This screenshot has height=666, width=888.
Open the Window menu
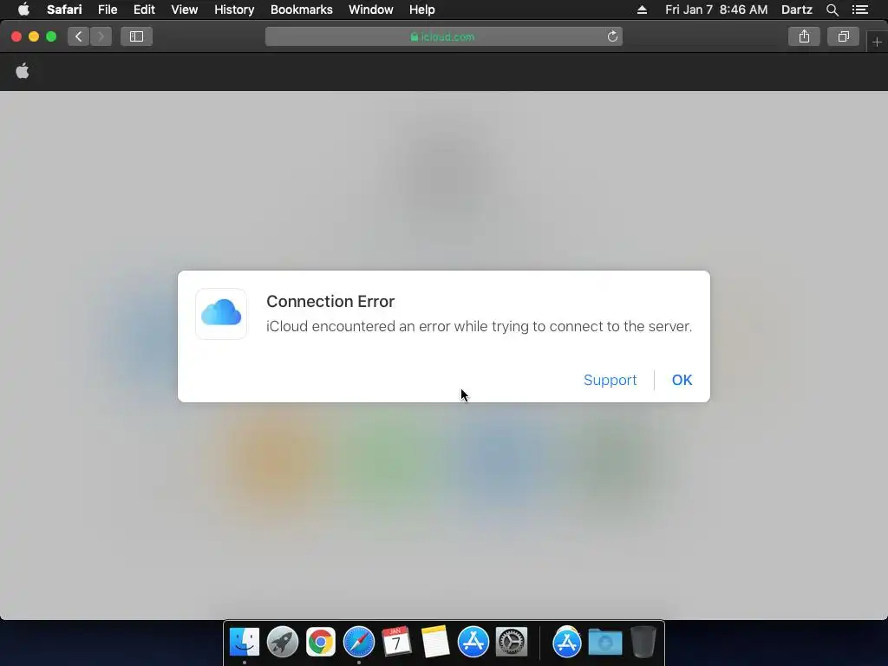[x=370, y=10]
